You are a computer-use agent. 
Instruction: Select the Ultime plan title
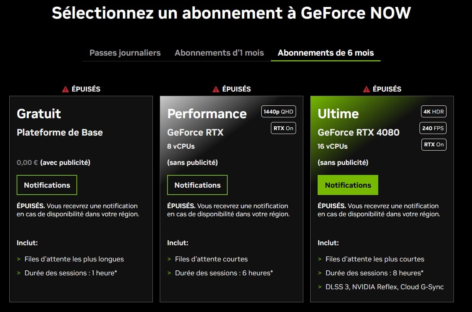click(338, 114)
